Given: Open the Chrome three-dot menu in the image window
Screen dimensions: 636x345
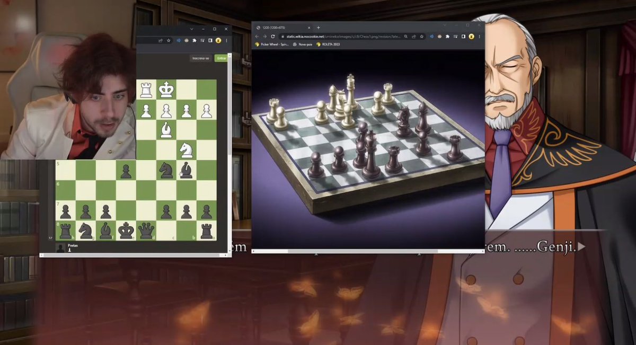Looking at the screenshot, I should pos(480,36).
